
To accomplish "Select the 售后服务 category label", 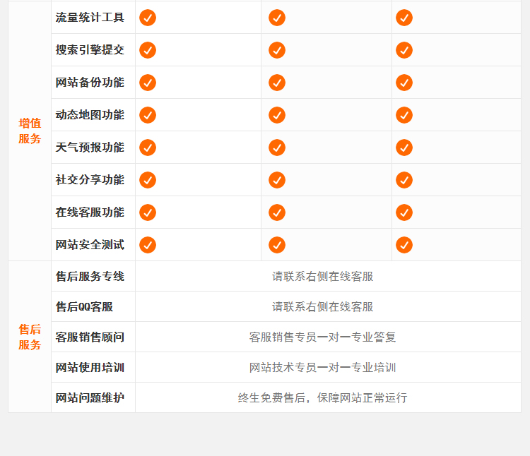I will [x=30, y=337].
